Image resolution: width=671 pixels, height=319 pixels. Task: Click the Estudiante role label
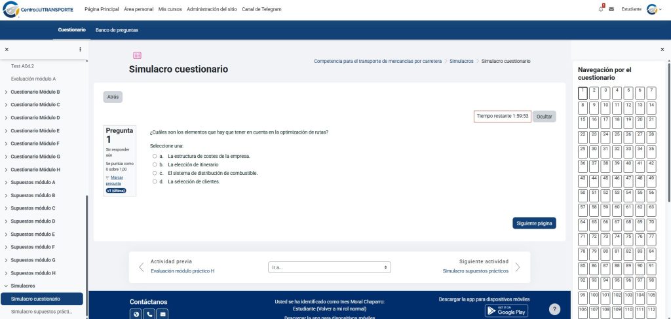coord(632,9)
